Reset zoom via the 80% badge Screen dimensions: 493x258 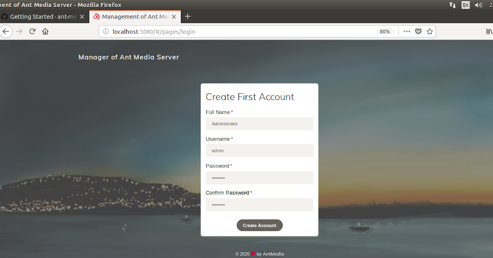(x=385, y=32)
